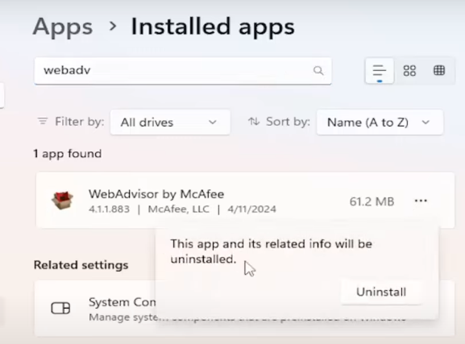
Task: Click the search magnifier icon
Action: click(318, 71)
